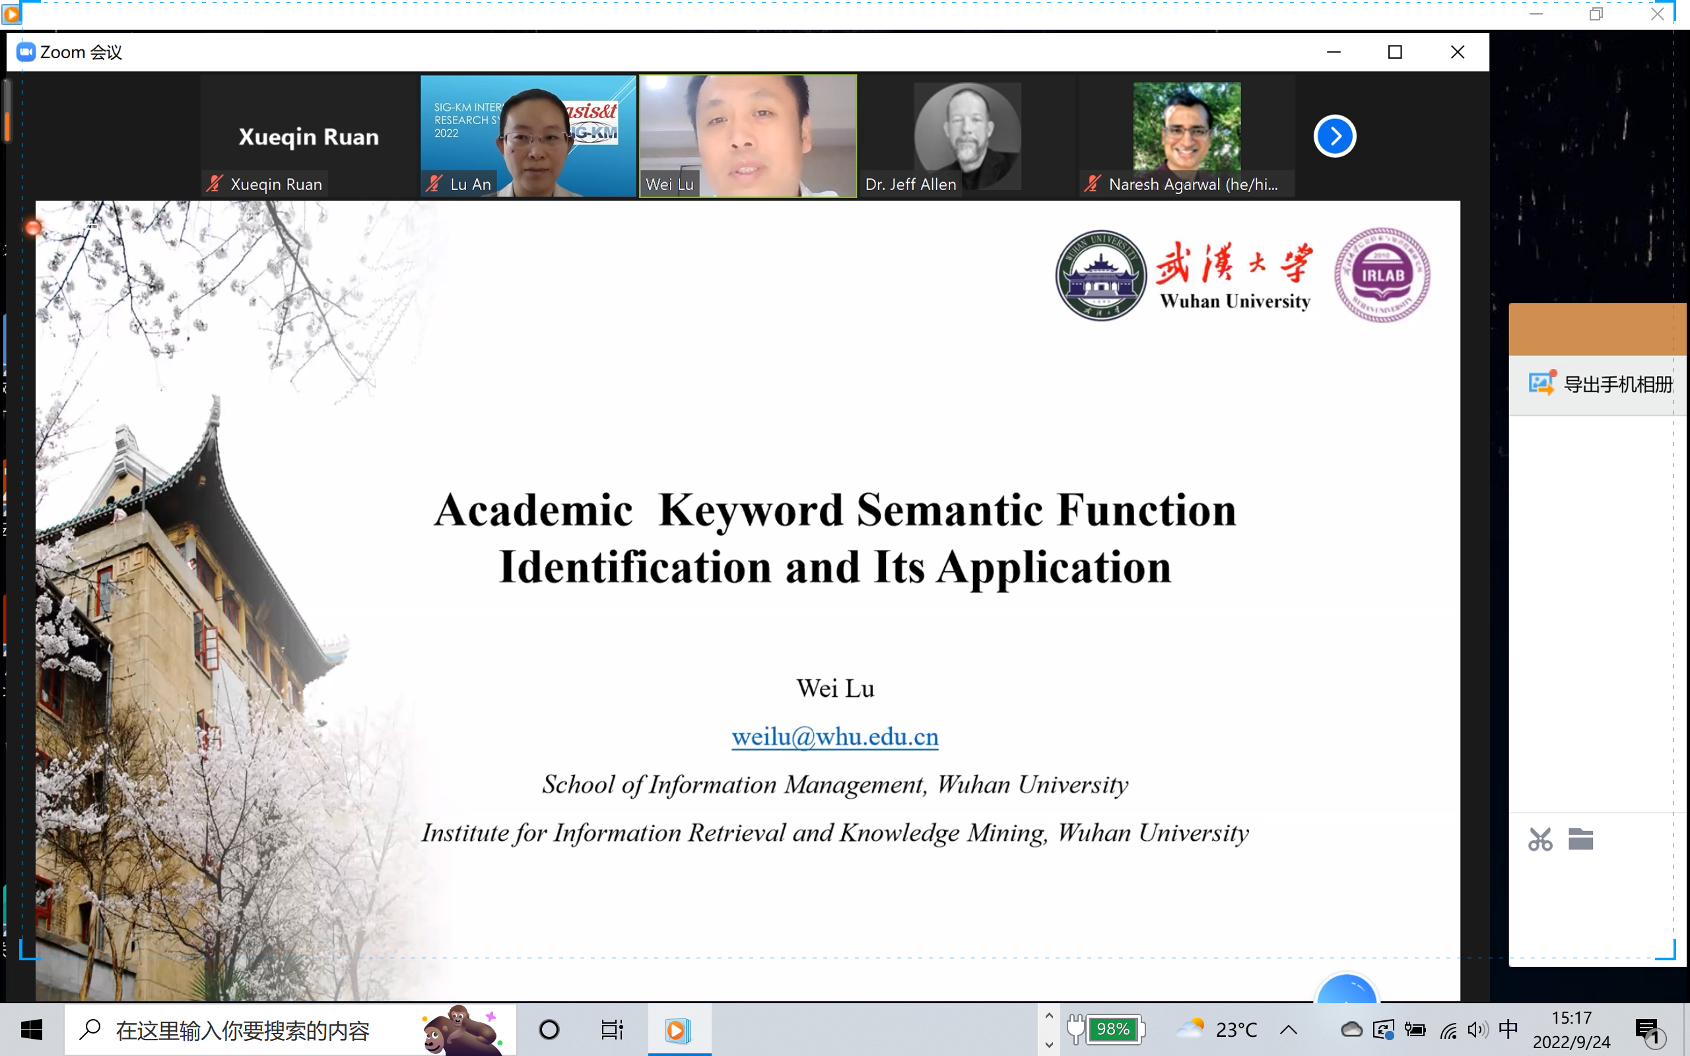Click the scissors screenshot icon
Screen dimensions: 1690x1056
(x=1540, y=839)
